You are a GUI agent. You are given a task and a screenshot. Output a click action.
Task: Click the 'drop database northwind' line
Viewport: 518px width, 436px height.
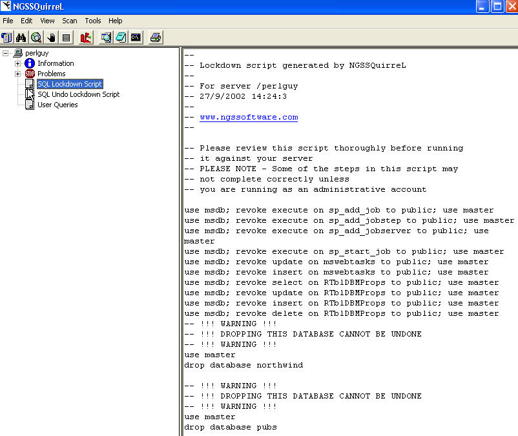point(243,365)
